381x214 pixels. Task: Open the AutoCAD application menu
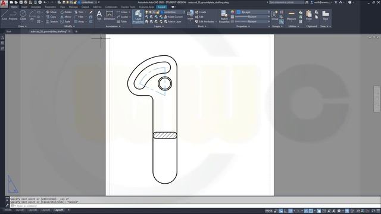(4, 4)
